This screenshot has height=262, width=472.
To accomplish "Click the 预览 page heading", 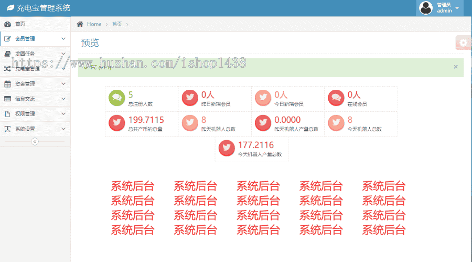I will (x=90, y=43).
